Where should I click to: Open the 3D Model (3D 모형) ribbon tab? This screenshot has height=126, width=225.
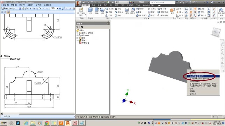point(86,5)
